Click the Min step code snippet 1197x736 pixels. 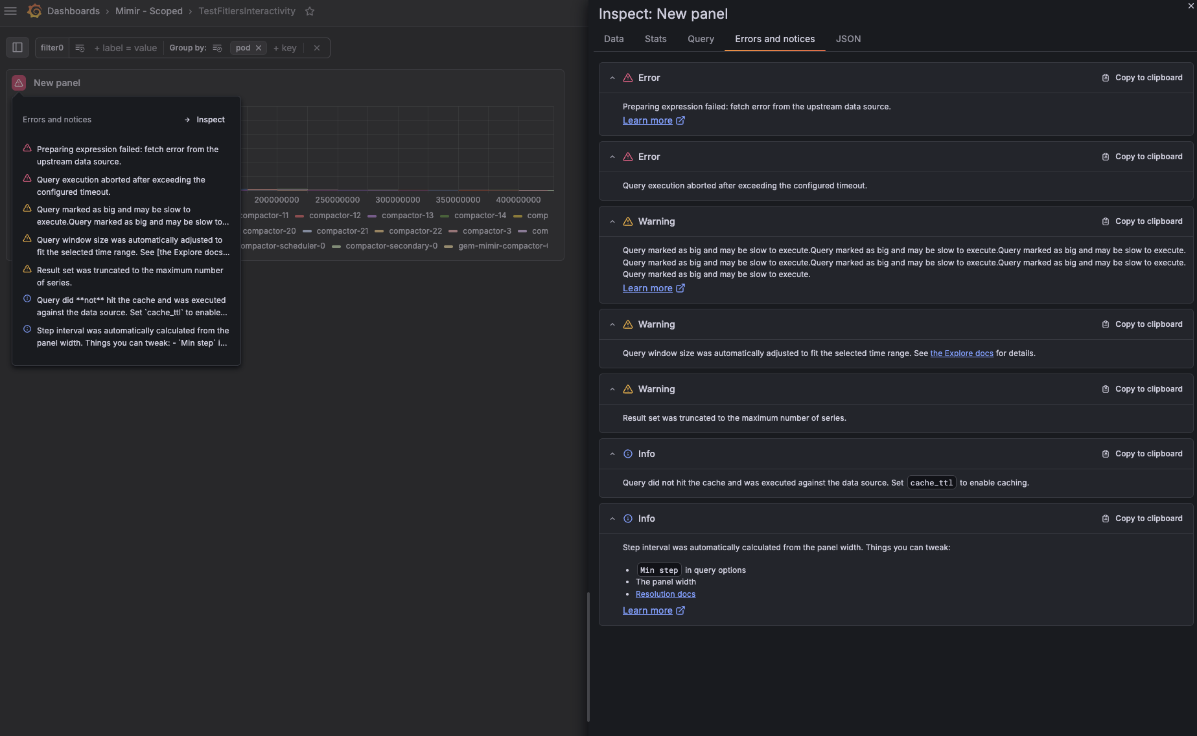pos(659,570)
